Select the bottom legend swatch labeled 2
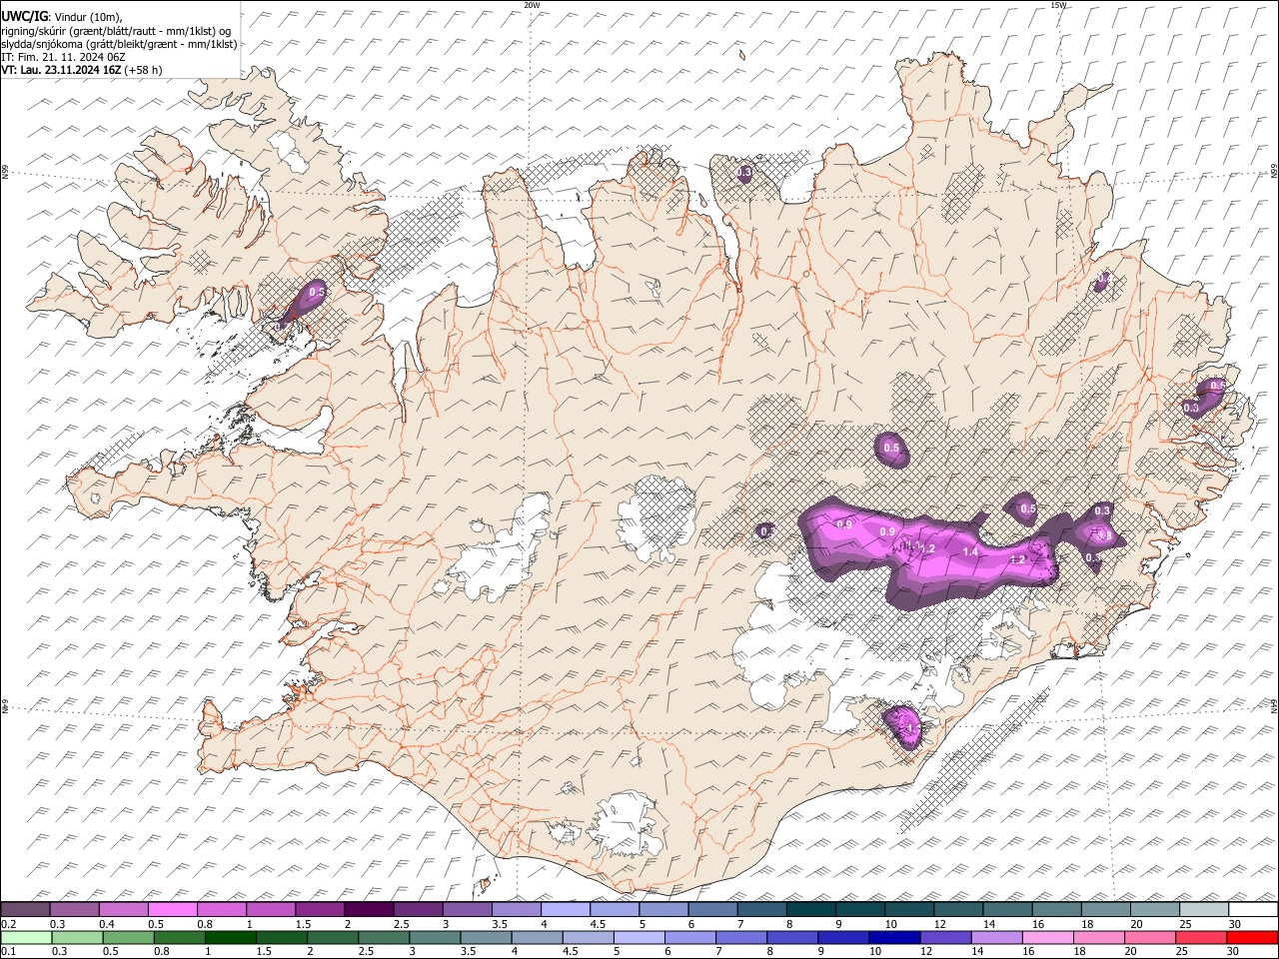 [332, 937]
